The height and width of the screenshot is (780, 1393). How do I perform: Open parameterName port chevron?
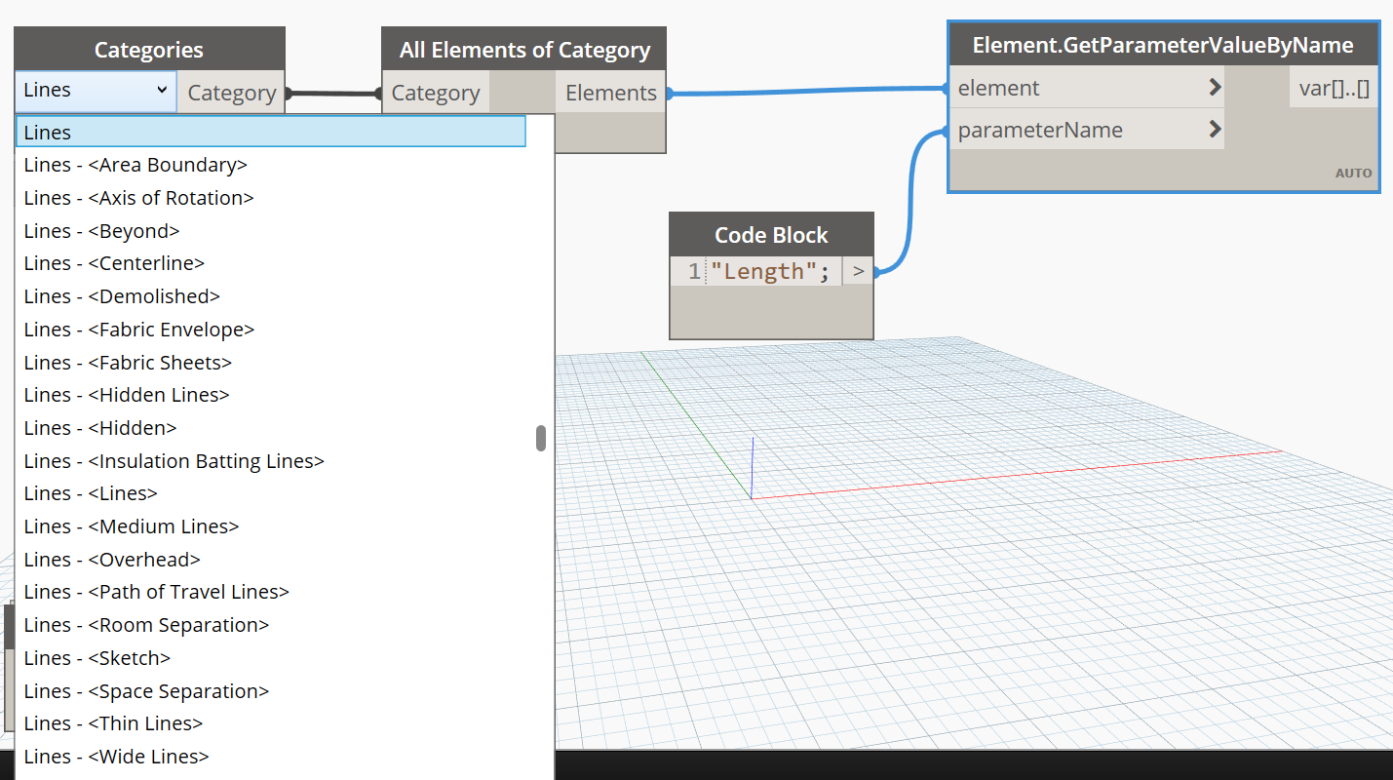[x=1215, y=129]
